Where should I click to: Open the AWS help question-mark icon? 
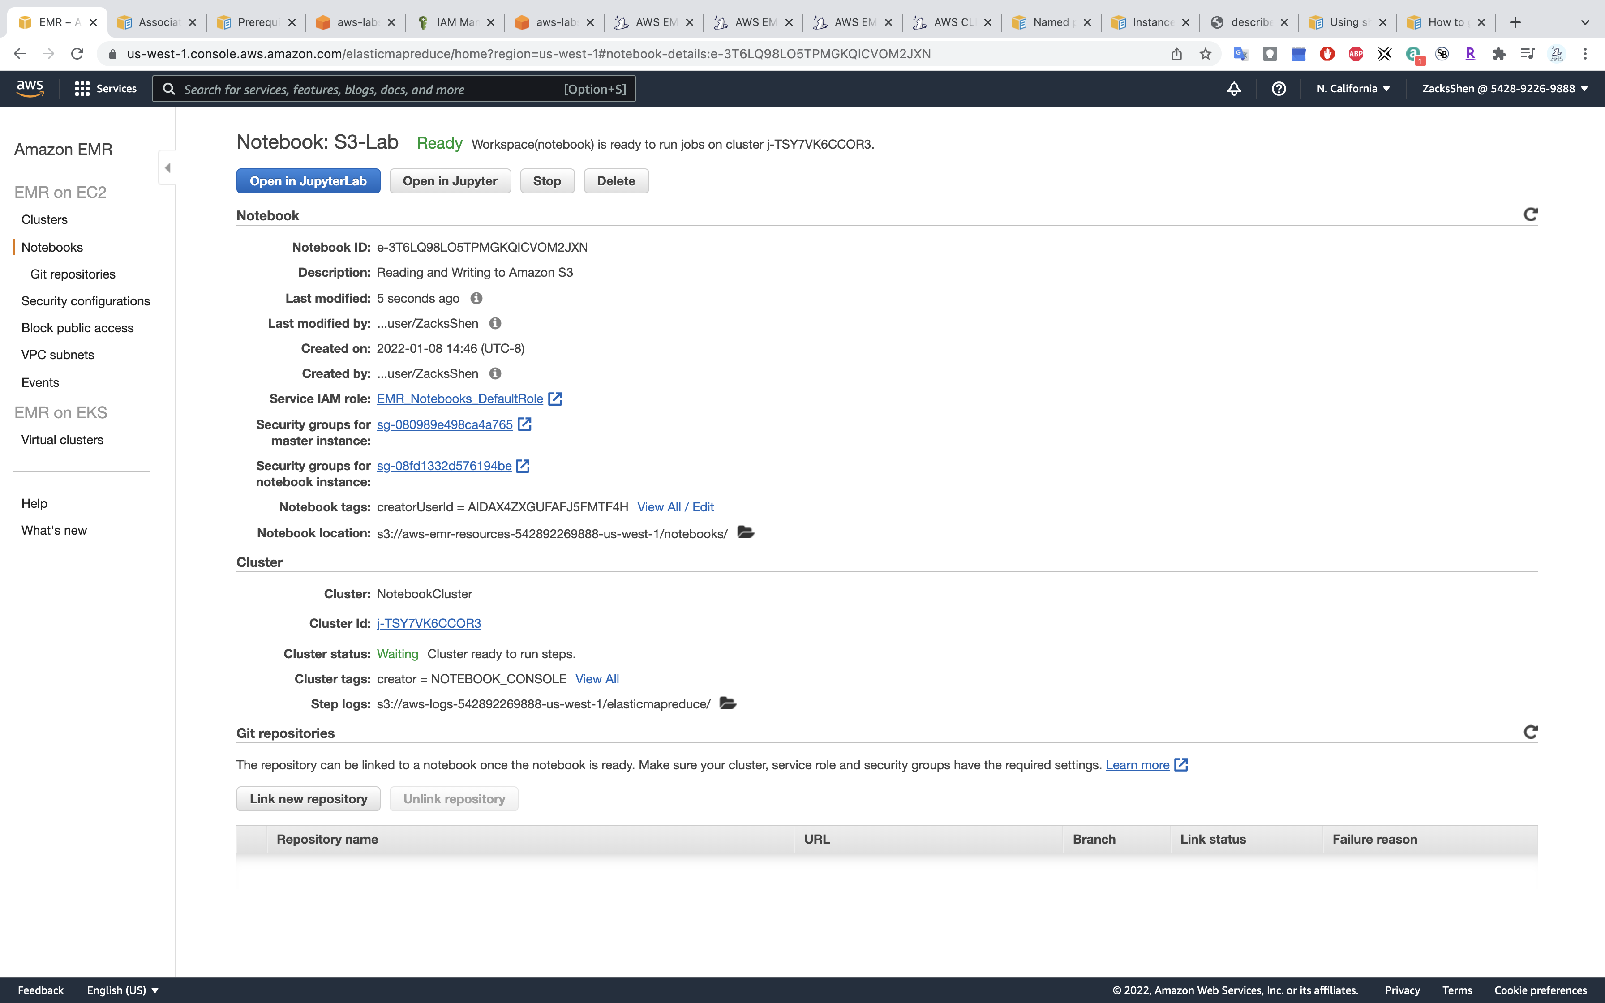1279,89
